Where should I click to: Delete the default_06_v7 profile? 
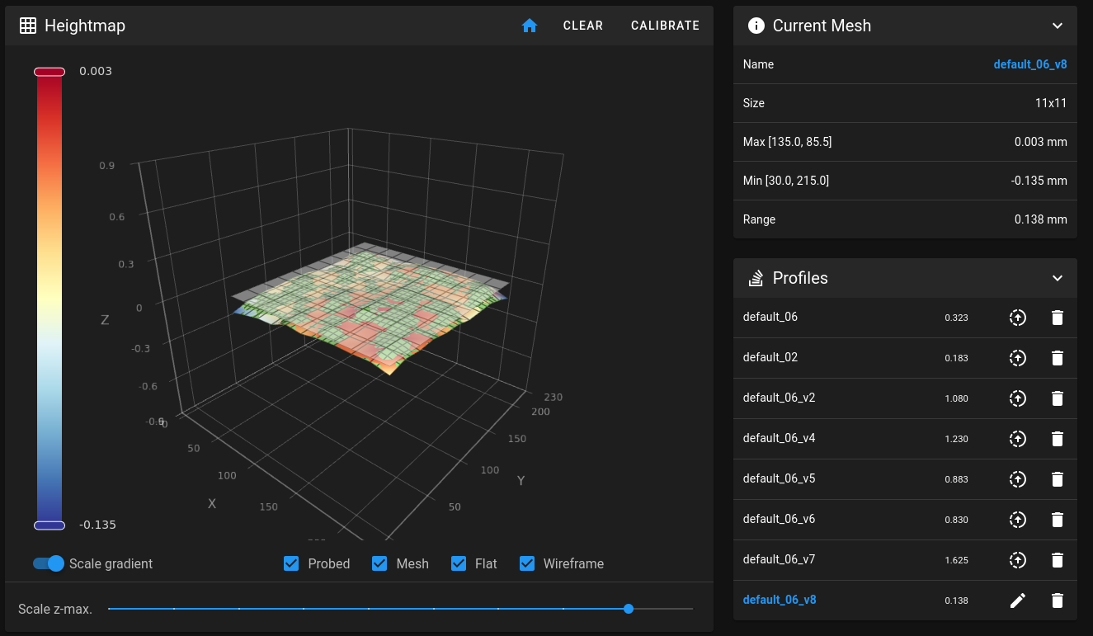[1058, 560]
